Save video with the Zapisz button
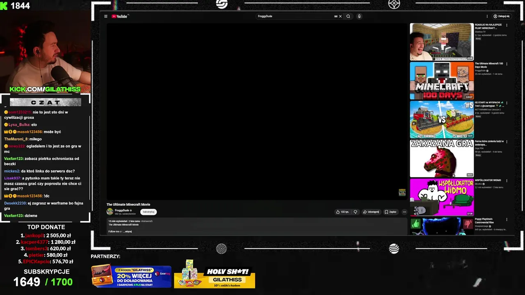Image resolution: width=525 pixels, height=295 pixels. click(390, 212)
